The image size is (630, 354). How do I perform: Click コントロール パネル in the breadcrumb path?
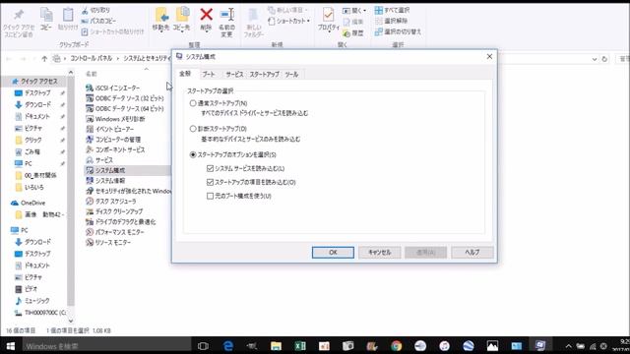click(x=92, y=59)
